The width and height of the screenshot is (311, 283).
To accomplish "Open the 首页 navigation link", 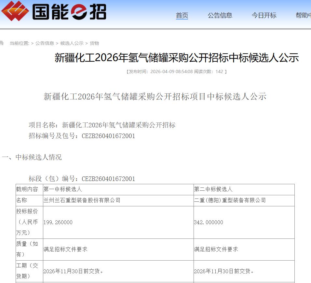I will click(x=182, y=15).
